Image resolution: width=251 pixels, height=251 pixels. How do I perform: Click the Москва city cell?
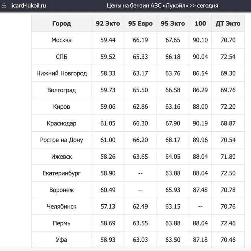62,40
